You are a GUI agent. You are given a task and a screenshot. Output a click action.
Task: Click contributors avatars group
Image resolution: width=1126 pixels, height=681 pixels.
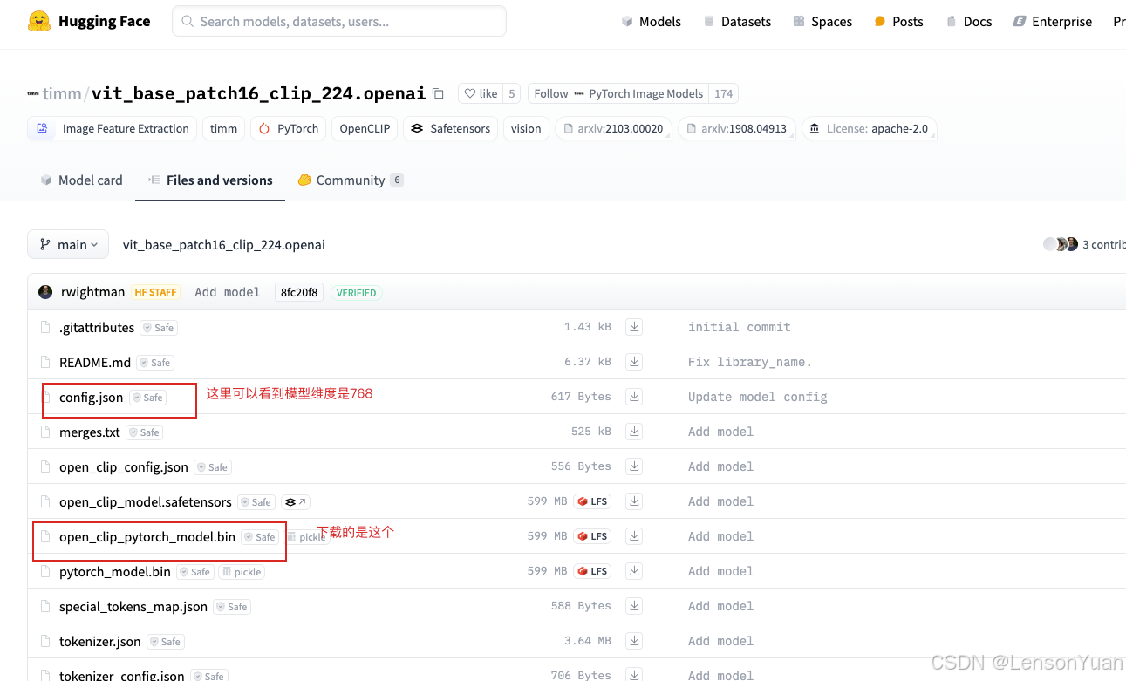tap(1061, 244)
